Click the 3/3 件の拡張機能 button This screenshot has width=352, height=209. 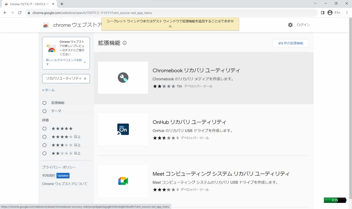(x=291, y=43)
